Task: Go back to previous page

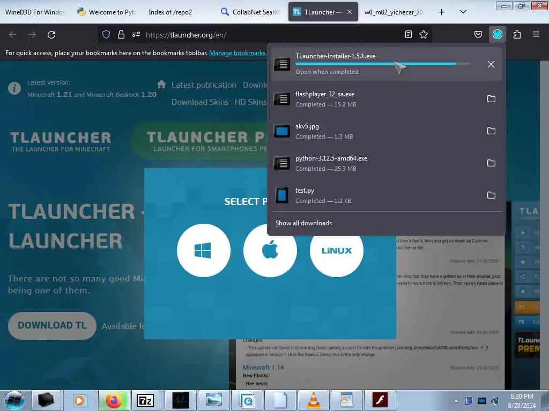Action: tap(13, 35)
